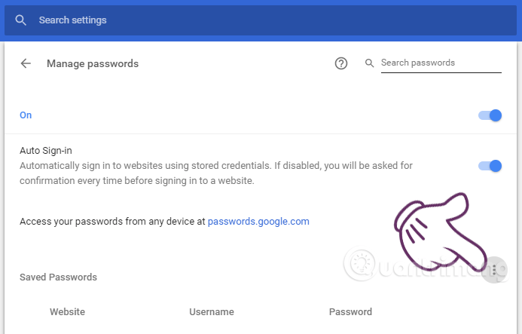Disable the Auto Sign-in toggle
Viewport: 522px width, 334px height.
click(490, 166)
